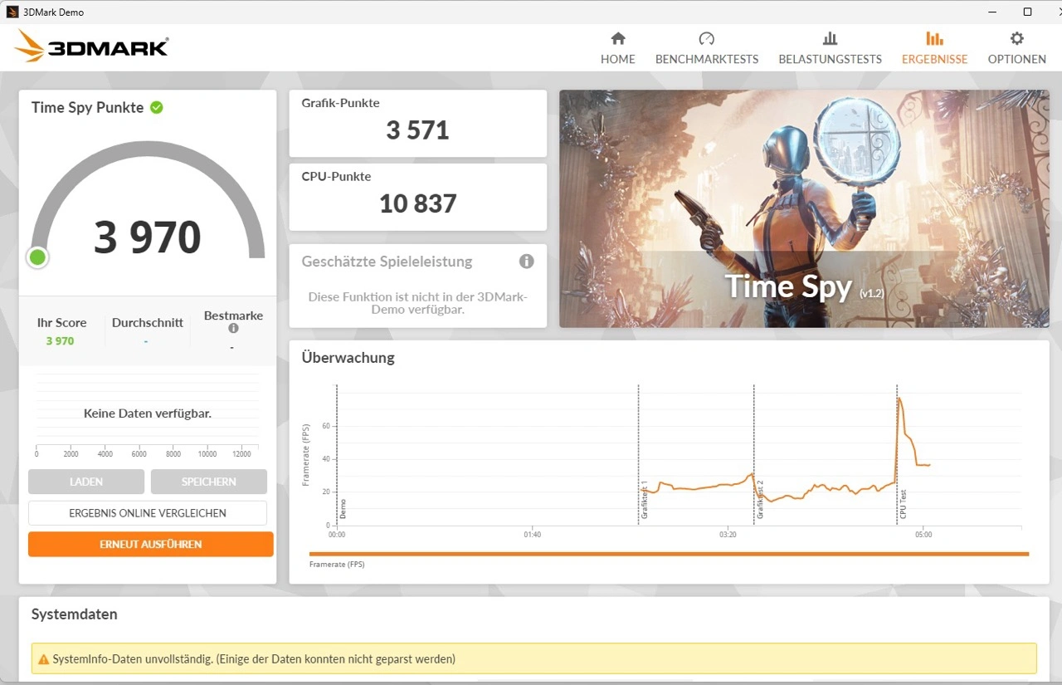This screenshot has height=685, width=1062.
Task: Click the info icon under Bestmarke
Action: click(233, 329)
